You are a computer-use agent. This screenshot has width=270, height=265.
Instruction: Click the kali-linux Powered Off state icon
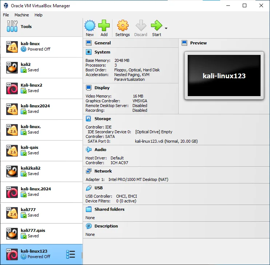click(24, 49)
